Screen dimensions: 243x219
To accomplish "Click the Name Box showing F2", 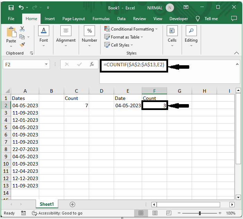I will pos(23,65).
